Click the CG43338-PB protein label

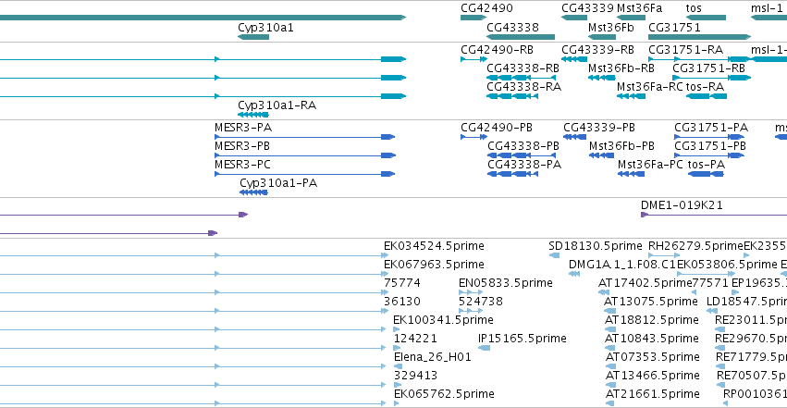523,146
